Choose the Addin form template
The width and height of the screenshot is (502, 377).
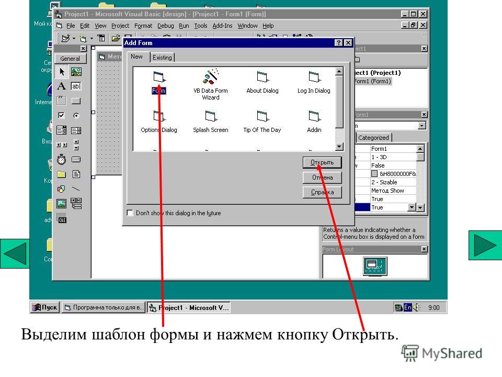(x=314, y=122)
